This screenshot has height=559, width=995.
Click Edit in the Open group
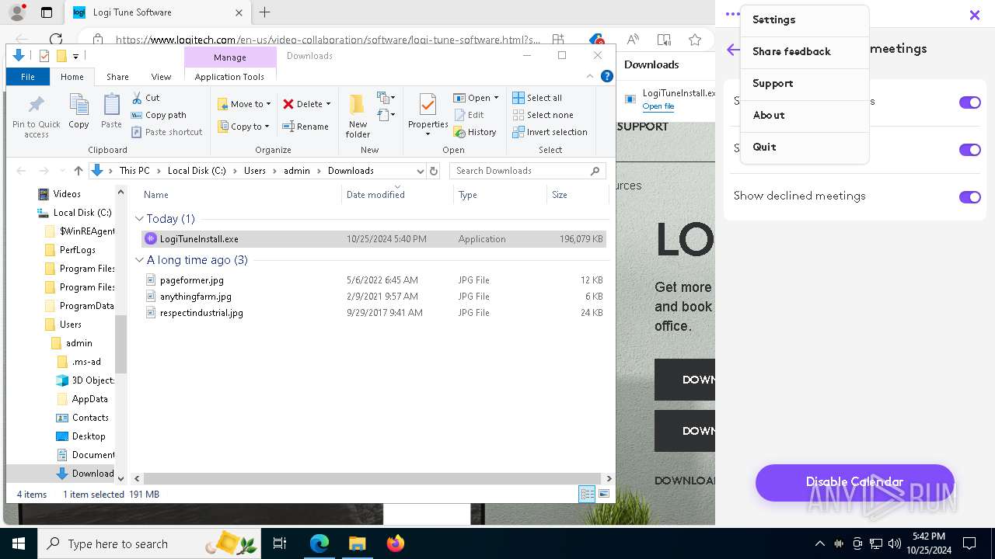(x=469, y=115)
